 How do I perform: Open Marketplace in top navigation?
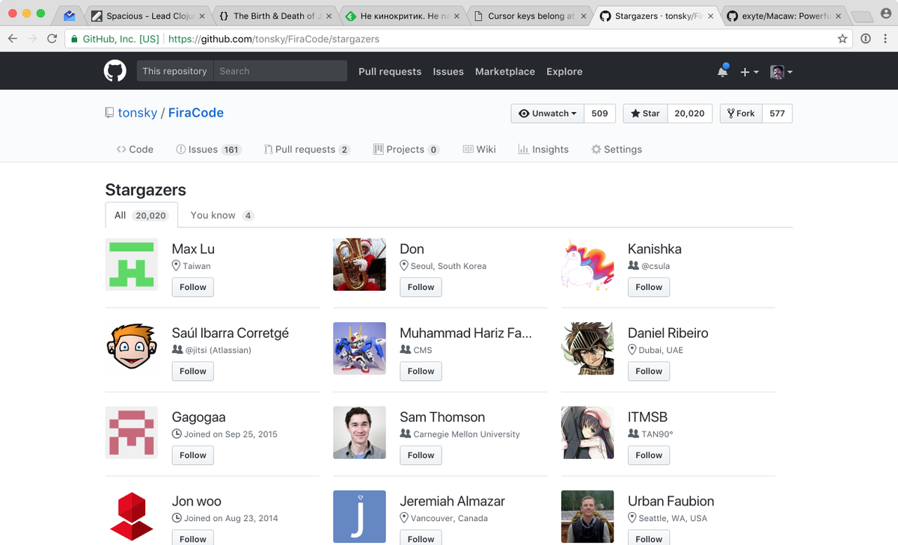pos(505,72)
